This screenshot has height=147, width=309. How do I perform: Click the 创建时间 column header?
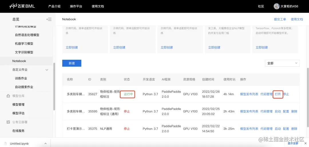point(208,80)
